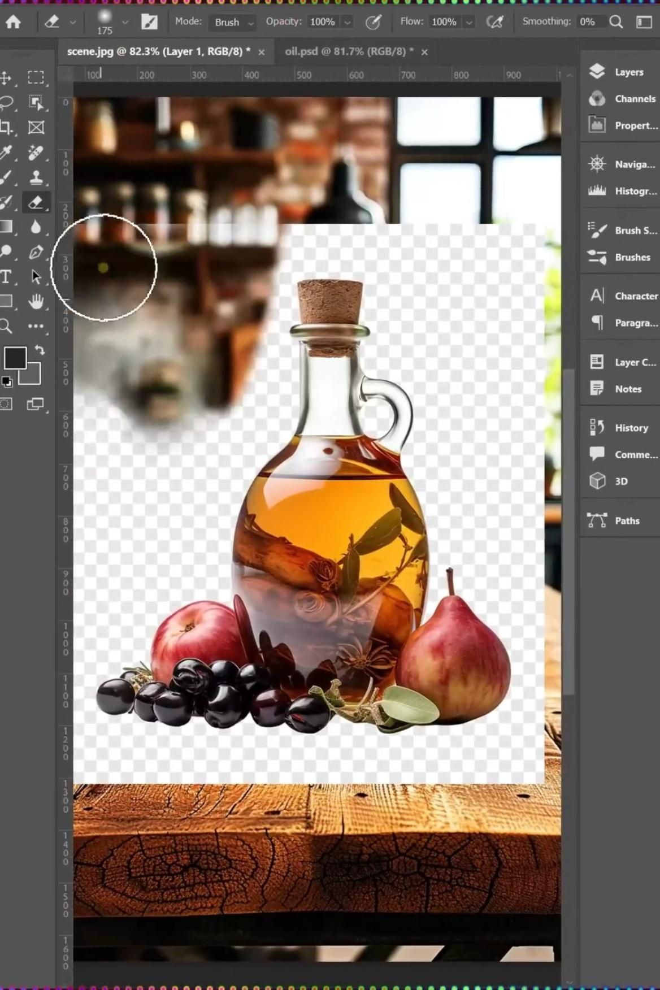Close the scene.jpg tab
The height and width of the screenshot is (990, 660).
262,52
